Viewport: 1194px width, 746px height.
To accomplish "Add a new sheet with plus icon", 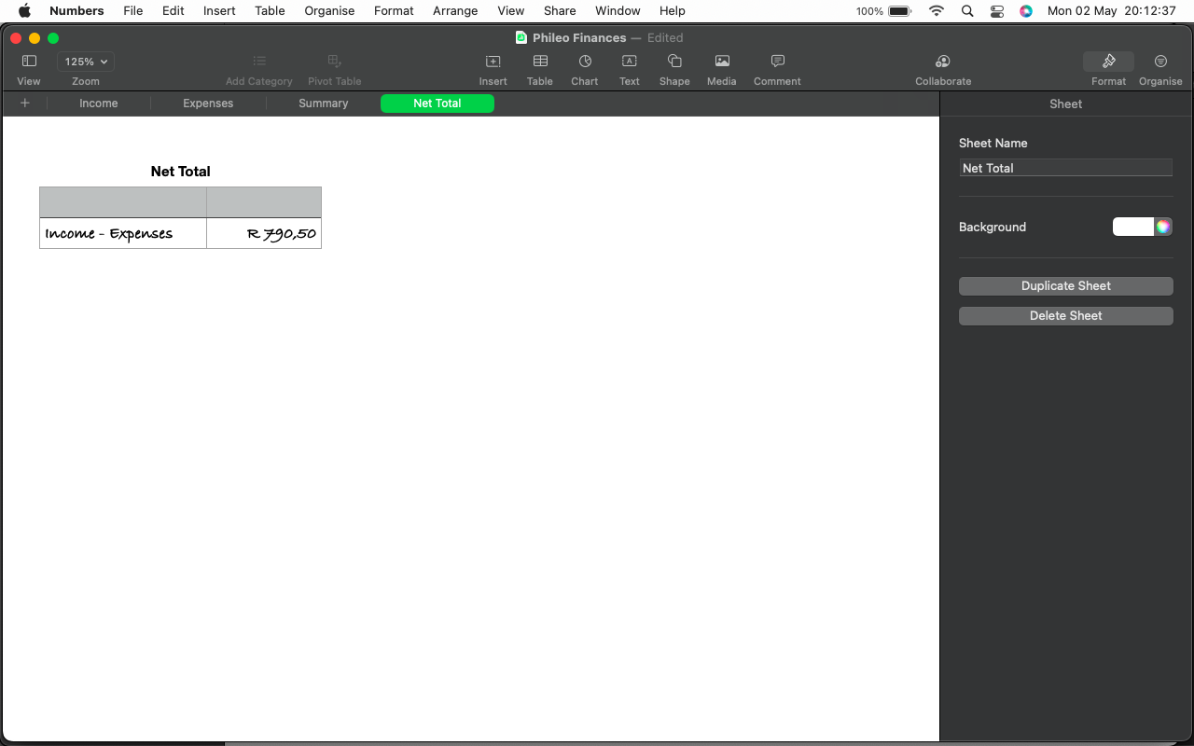I will click(25, 104).
